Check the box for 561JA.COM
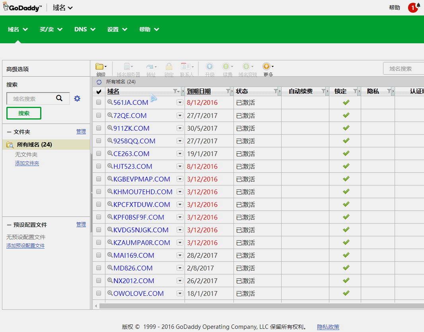The width and height of the screenshot is (424, 332). tap(99, 102)
